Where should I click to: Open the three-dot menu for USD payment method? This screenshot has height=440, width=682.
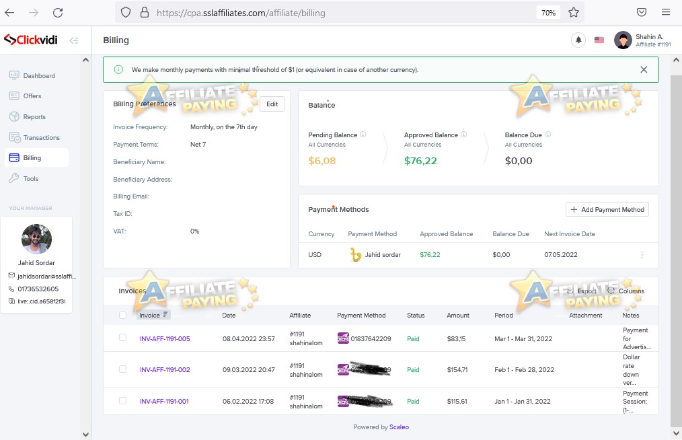point(642,255)
